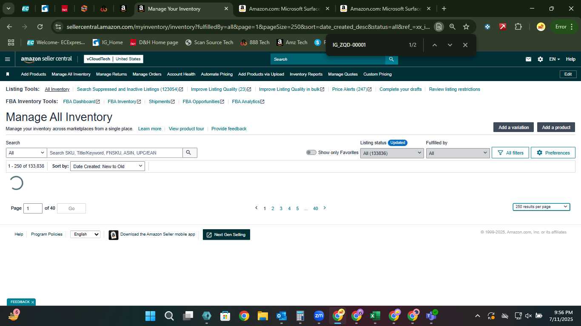581x326 pixels.
Task: Click the Edit button in the nav bar
Action: point(568,74)
